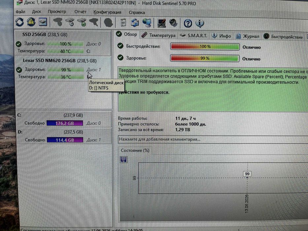Click the Диск: 0 label beside SSD health
Screen dimensions: 308x231
click(x=93, y=44)
